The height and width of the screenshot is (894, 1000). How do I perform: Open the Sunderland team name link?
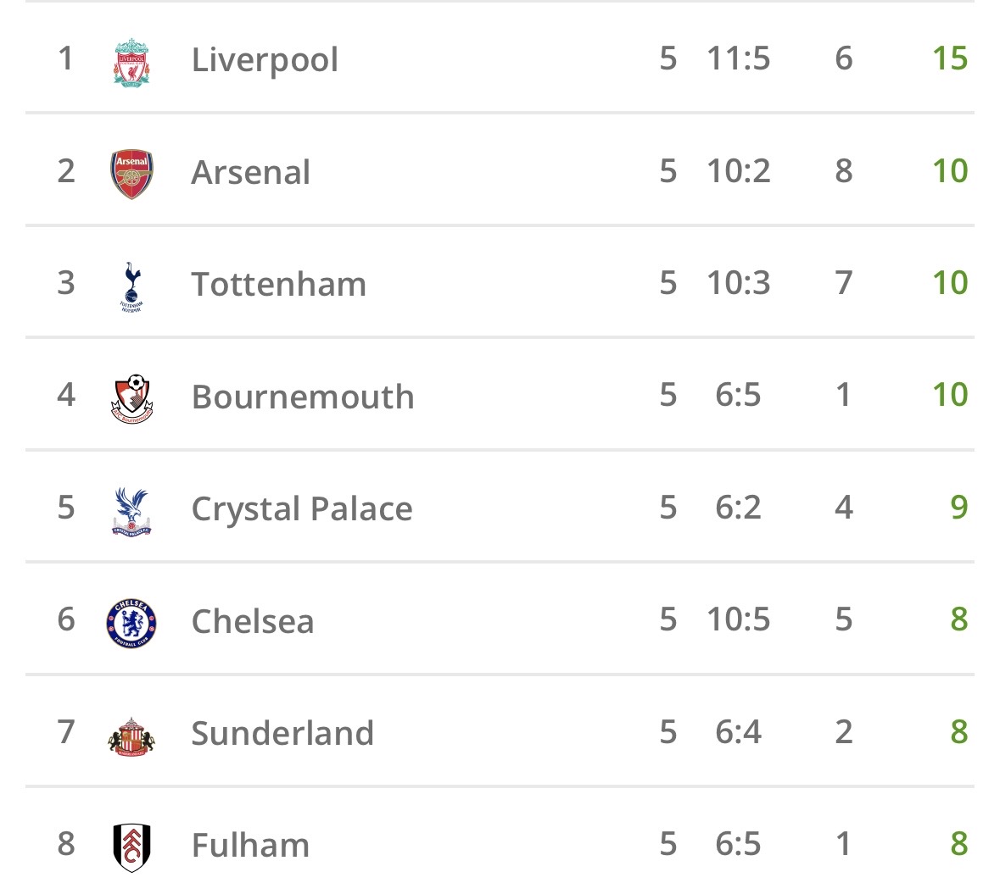282,734
